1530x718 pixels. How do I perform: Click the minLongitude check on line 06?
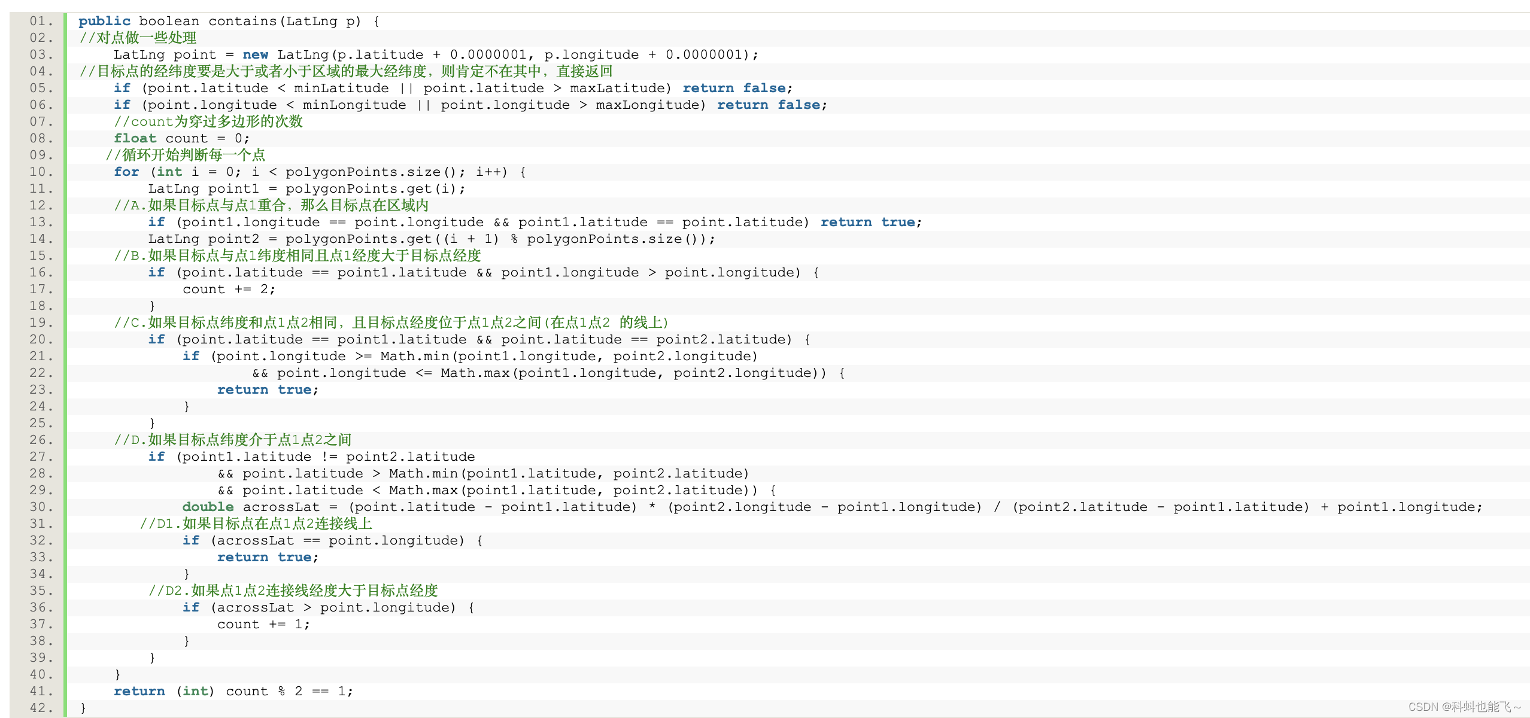(x=470, y=105)
